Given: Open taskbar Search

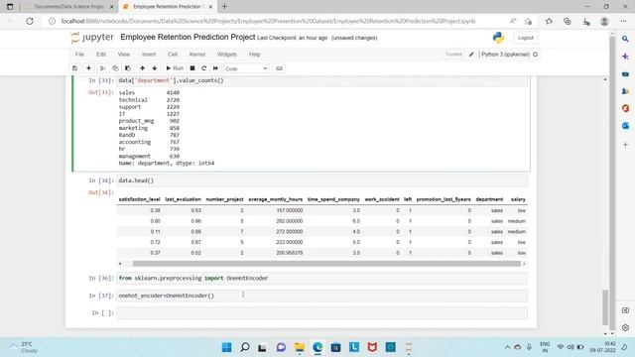Looking at the screenshot, I should click(x=245, y=347).
